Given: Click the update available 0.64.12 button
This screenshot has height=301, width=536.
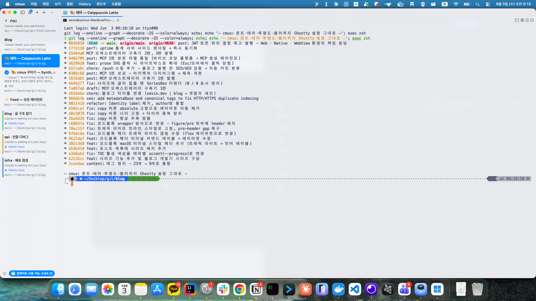Looking at the screenshot, I should point(32,273).
